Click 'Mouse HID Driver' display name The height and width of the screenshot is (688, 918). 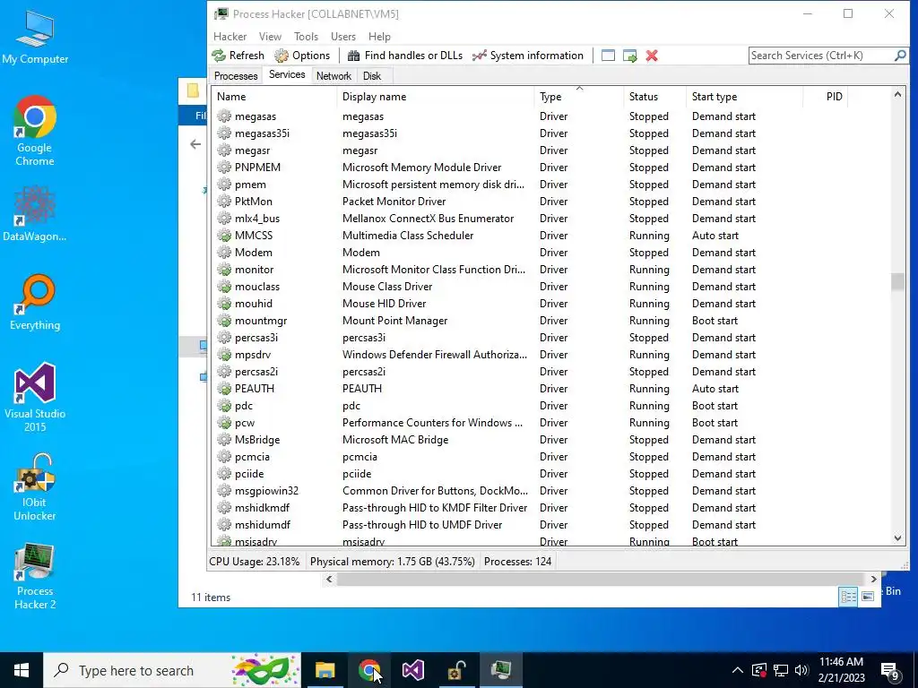pos(384,304)
